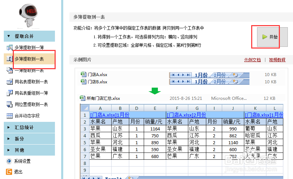Open 系统设置 settings
The image size is (293, 179).
(22, 161)
